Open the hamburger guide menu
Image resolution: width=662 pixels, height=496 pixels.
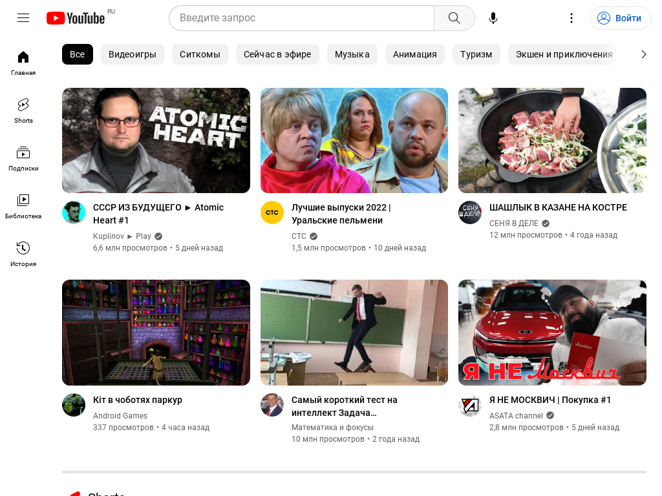(x=23, y=17)
